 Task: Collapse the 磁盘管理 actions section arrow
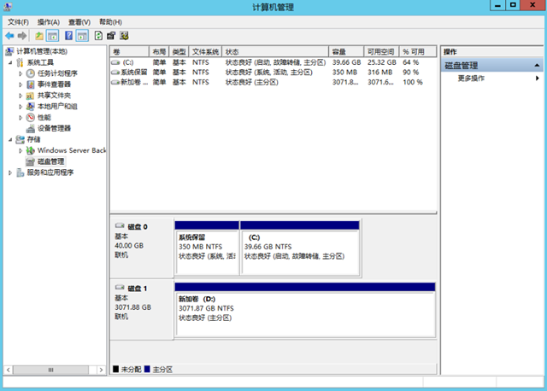[537, 66]
